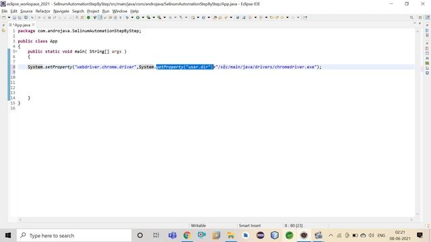The height and width of the screenshot is (242, 431).
Task: Click the External Tools run icon
Action: pos(159,17)
